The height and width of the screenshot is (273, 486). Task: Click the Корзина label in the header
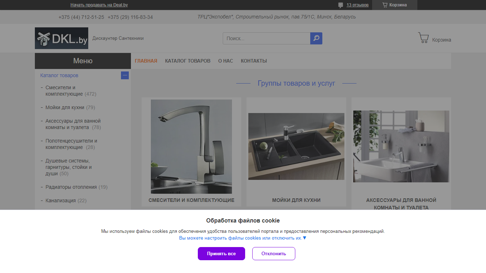coord(442,40)
